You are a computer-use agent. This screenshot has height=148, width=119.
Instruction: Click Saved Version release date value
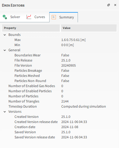point(74,137)
